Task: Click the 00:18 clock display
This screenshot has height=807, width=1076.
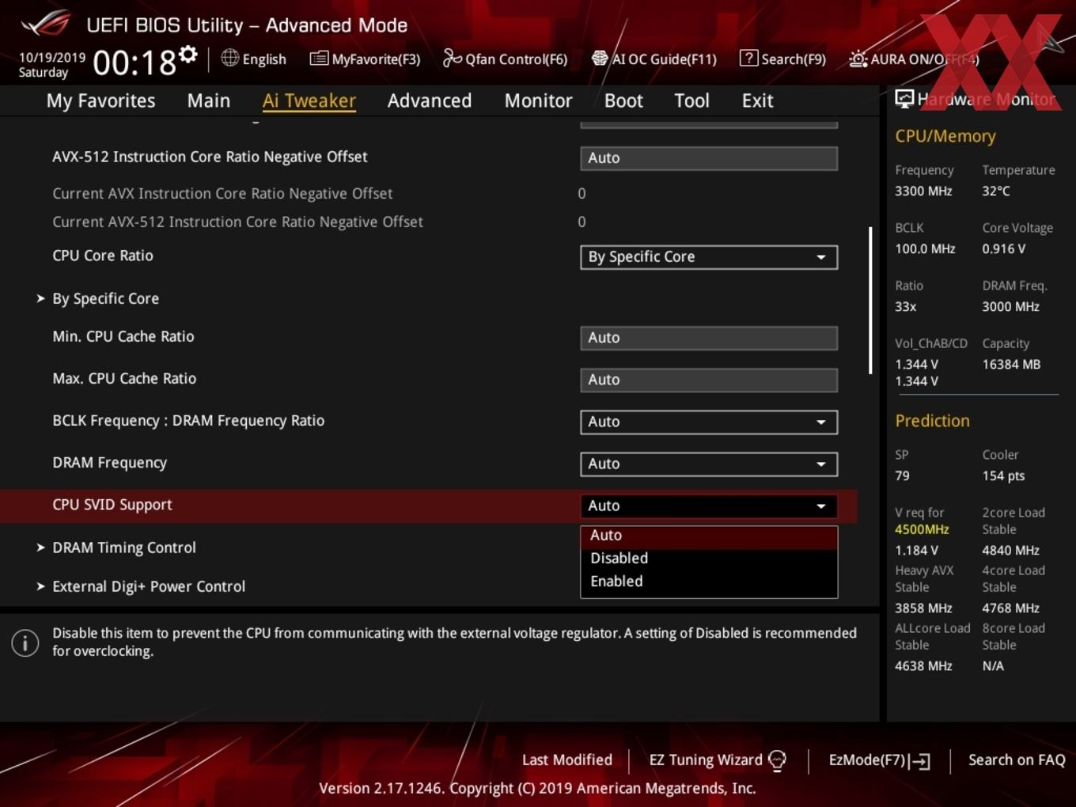Action: [x=134, y=62]
